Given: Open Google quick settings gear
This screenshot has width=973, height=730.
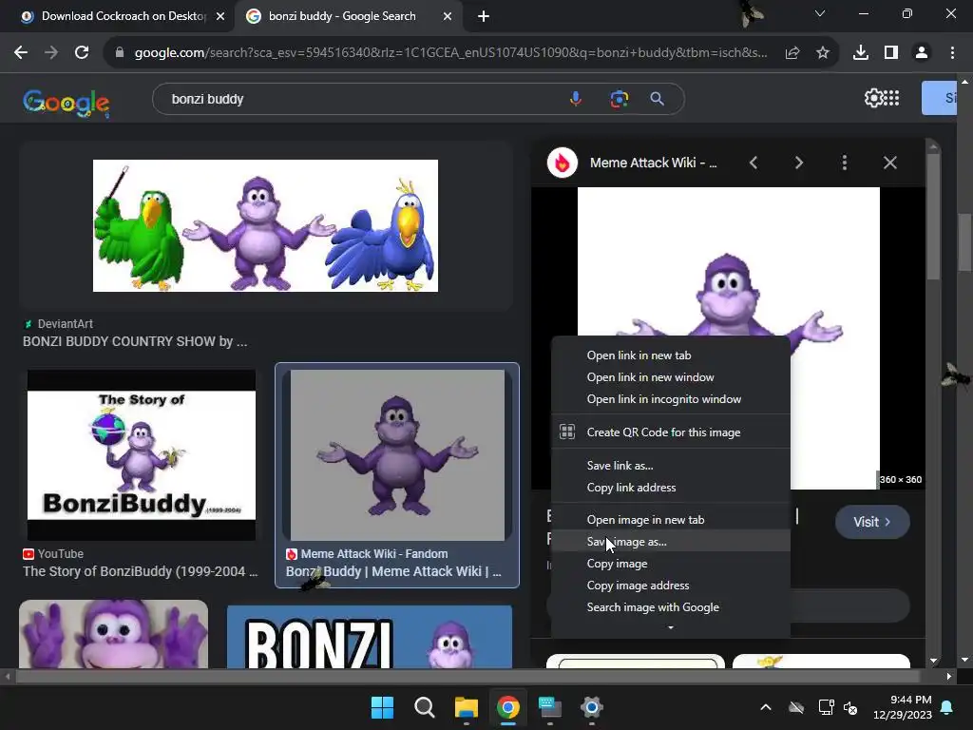Looking at the screenshot, I should click(873, 98).
